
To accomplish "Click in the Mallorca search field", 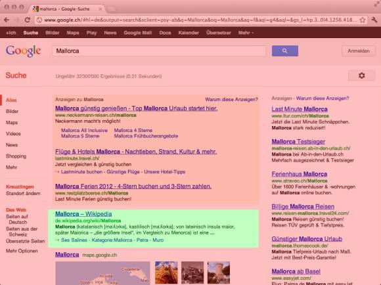I will 159,51.
